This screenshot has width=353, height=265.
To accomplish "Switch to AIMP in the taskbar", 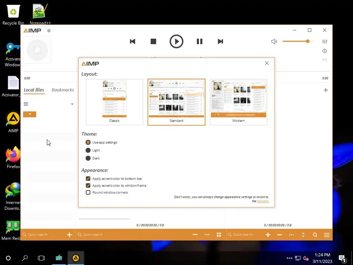I will (76, 258).
